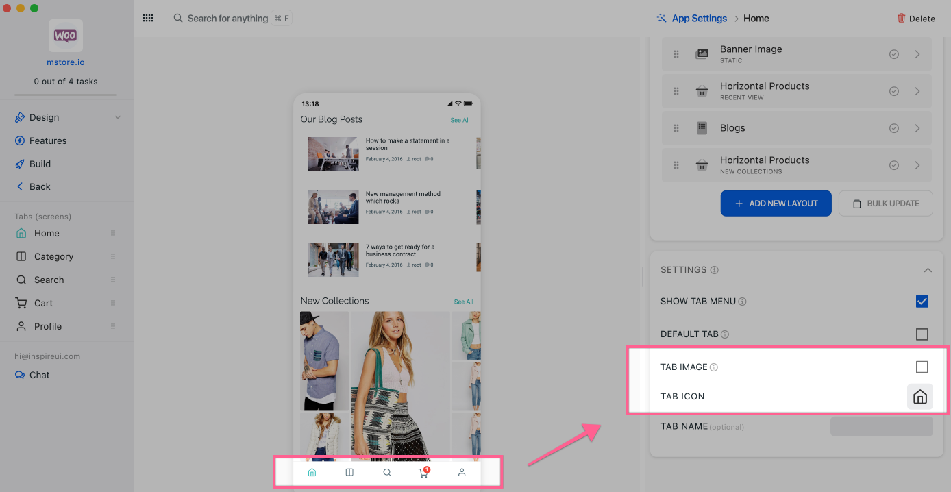Viewport: 951px width, 492px height.
Task: Select the Features menu item
Action: point(48,140)
